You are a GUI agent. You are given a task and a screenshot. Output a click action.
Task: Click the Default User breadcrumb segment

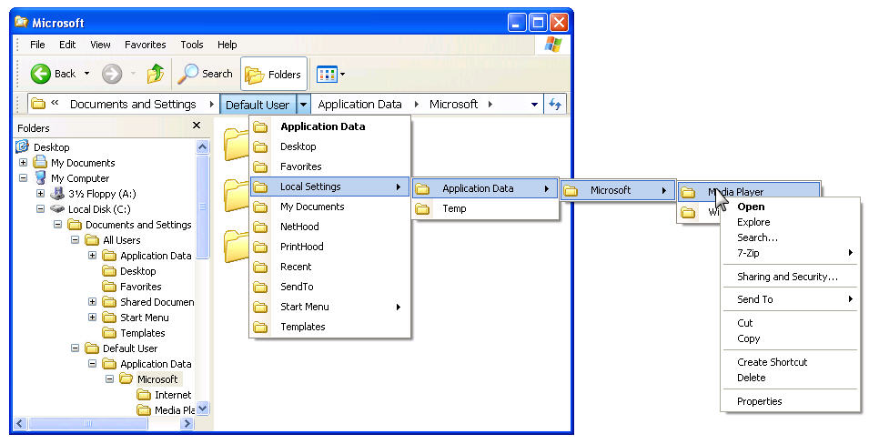click(258, 105)
